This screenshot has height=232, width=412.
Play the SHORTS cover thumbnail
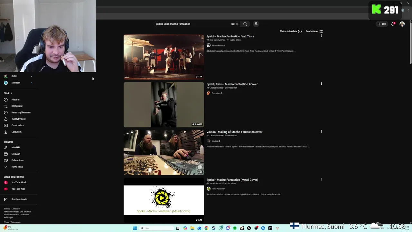(x=164, y=105)
